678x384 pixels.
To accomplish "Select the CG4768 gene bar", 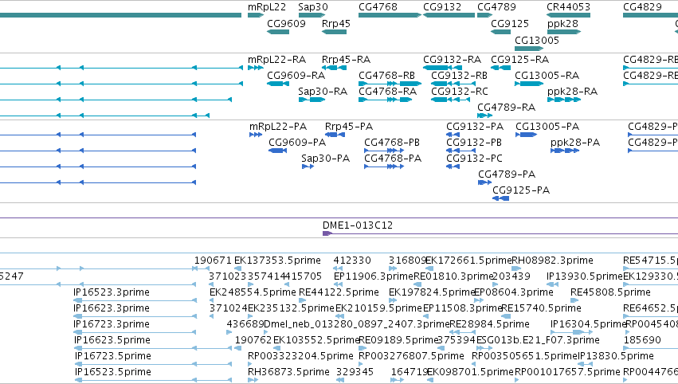I will click(390, 15).
